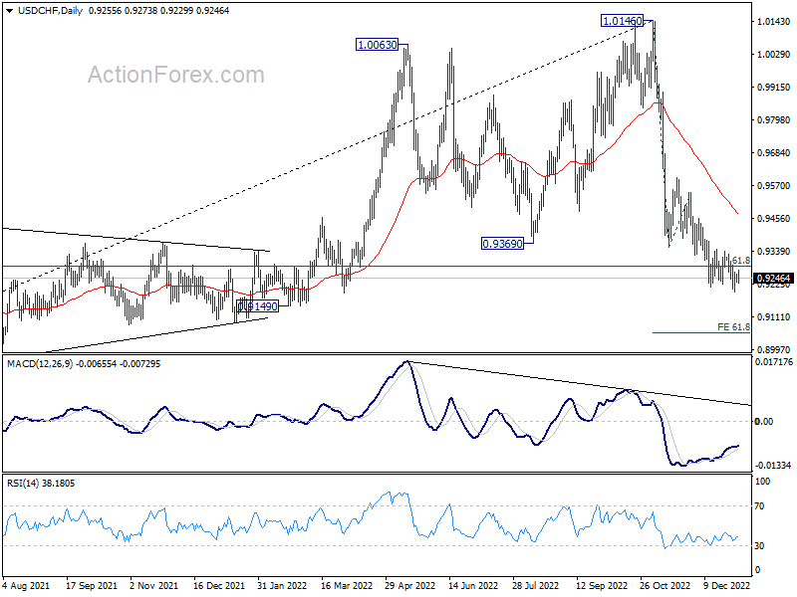
Task: Select the 1.01460 peak price label
Action: click(622, 21)
